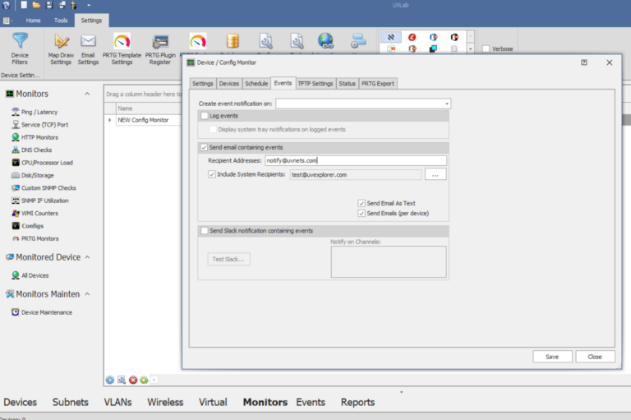Collapse the Monitors Mainten group
Viewport: 631px width, 420px height.
point(87,294)
